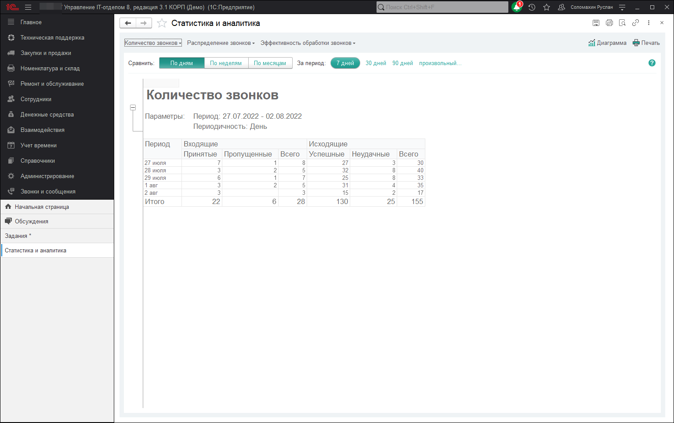Screen dimensions: 674x423
Task: Click the Печать icon
Action: pyautogui.click(x=646, y=43)
